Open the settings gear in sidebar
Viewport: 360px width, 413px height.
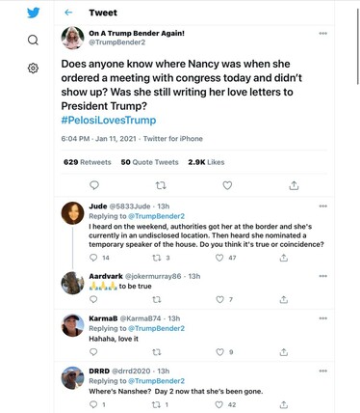pos(33,69)
